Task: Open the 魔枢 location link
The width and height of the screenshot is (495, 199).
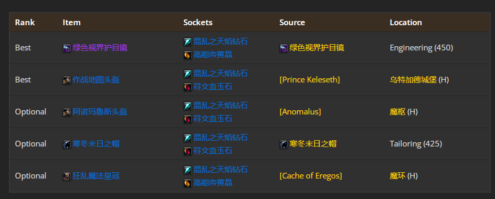Action: pyautogui.click(x=398, y=112)
